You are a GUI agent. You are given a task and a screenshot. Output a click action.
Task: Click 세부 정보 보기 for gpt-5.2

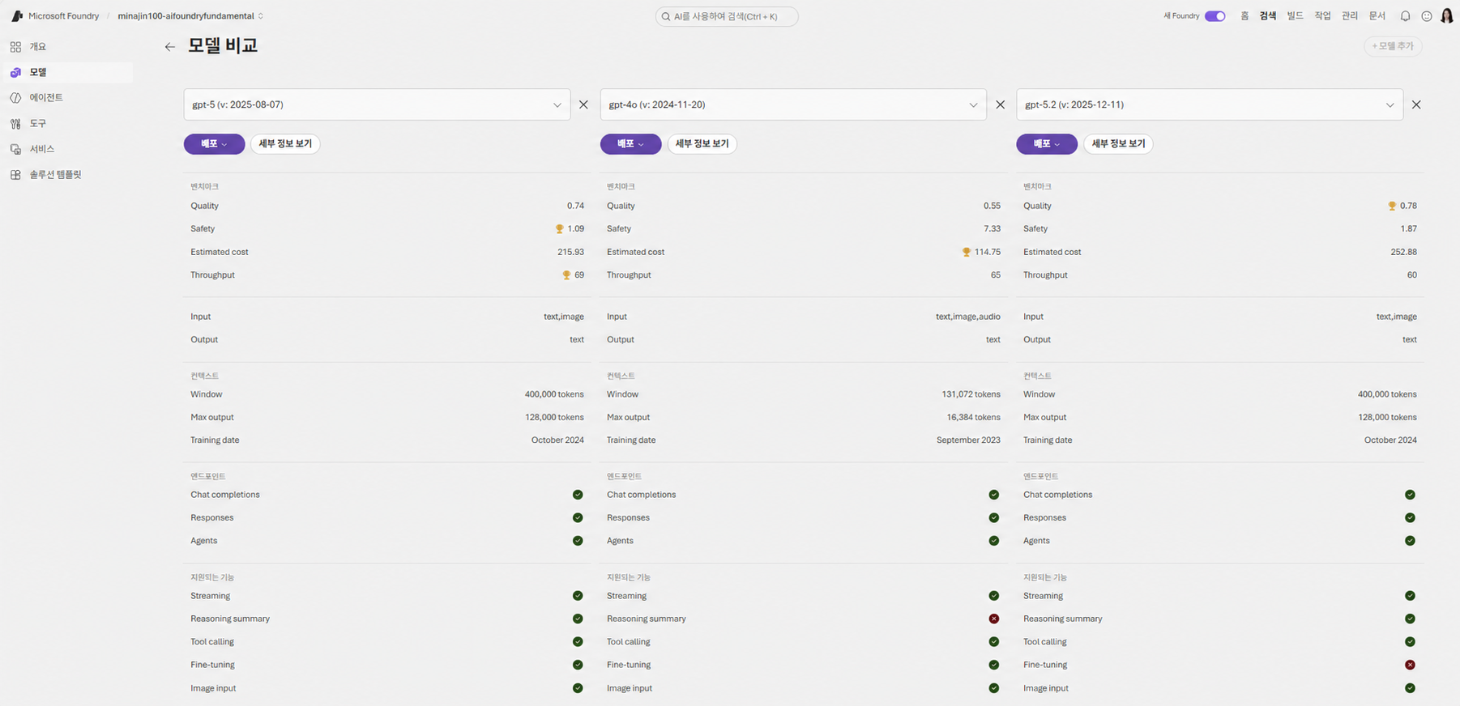point(1118,144)
